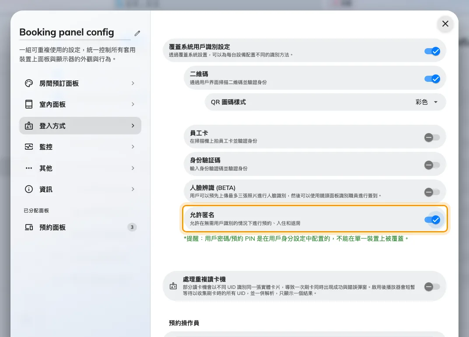Click the tablet icon for 室內面板
The width and height of the screenshot is (469, 337).
pos(29,104)
